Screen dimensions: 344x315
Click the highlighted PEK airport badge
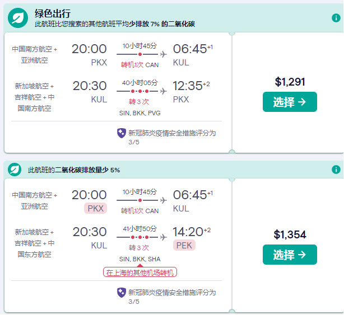(x=184, y=245)
